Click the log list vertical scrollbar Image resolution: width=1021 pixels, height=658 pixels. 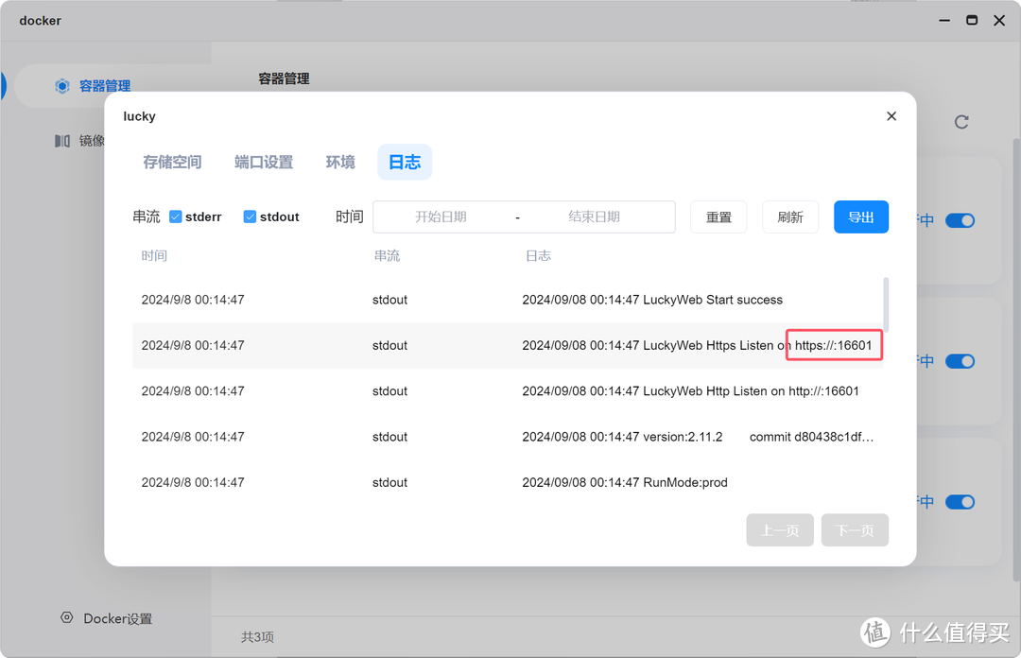886,303
